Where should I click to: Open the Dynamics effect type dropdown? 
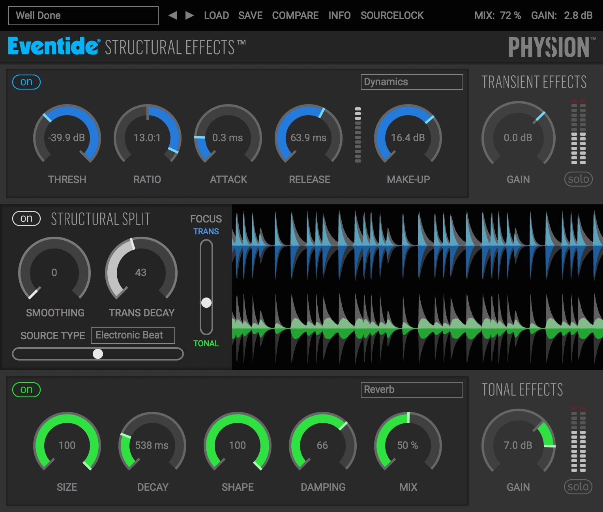click(412, 82)
